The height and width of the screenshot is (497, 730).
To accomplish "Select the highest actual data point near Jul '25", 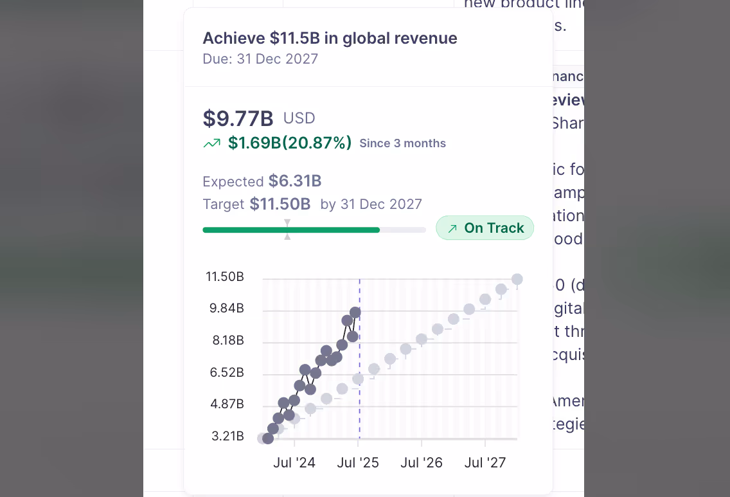I will (x=354, y=312).
